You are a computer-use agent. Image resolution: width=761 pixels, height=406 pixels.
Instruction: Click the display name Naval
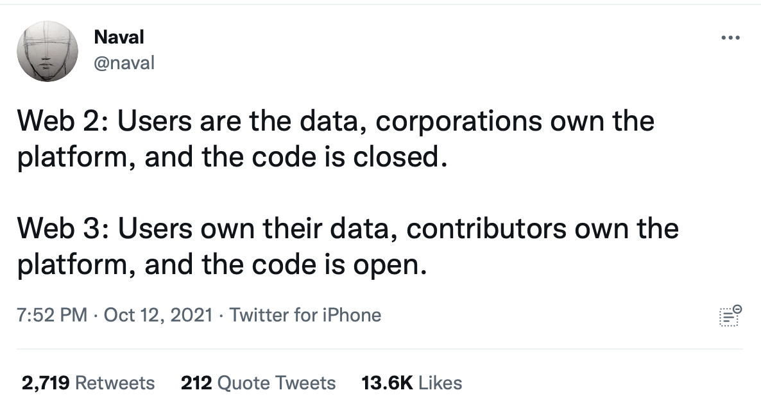(119, 37)
